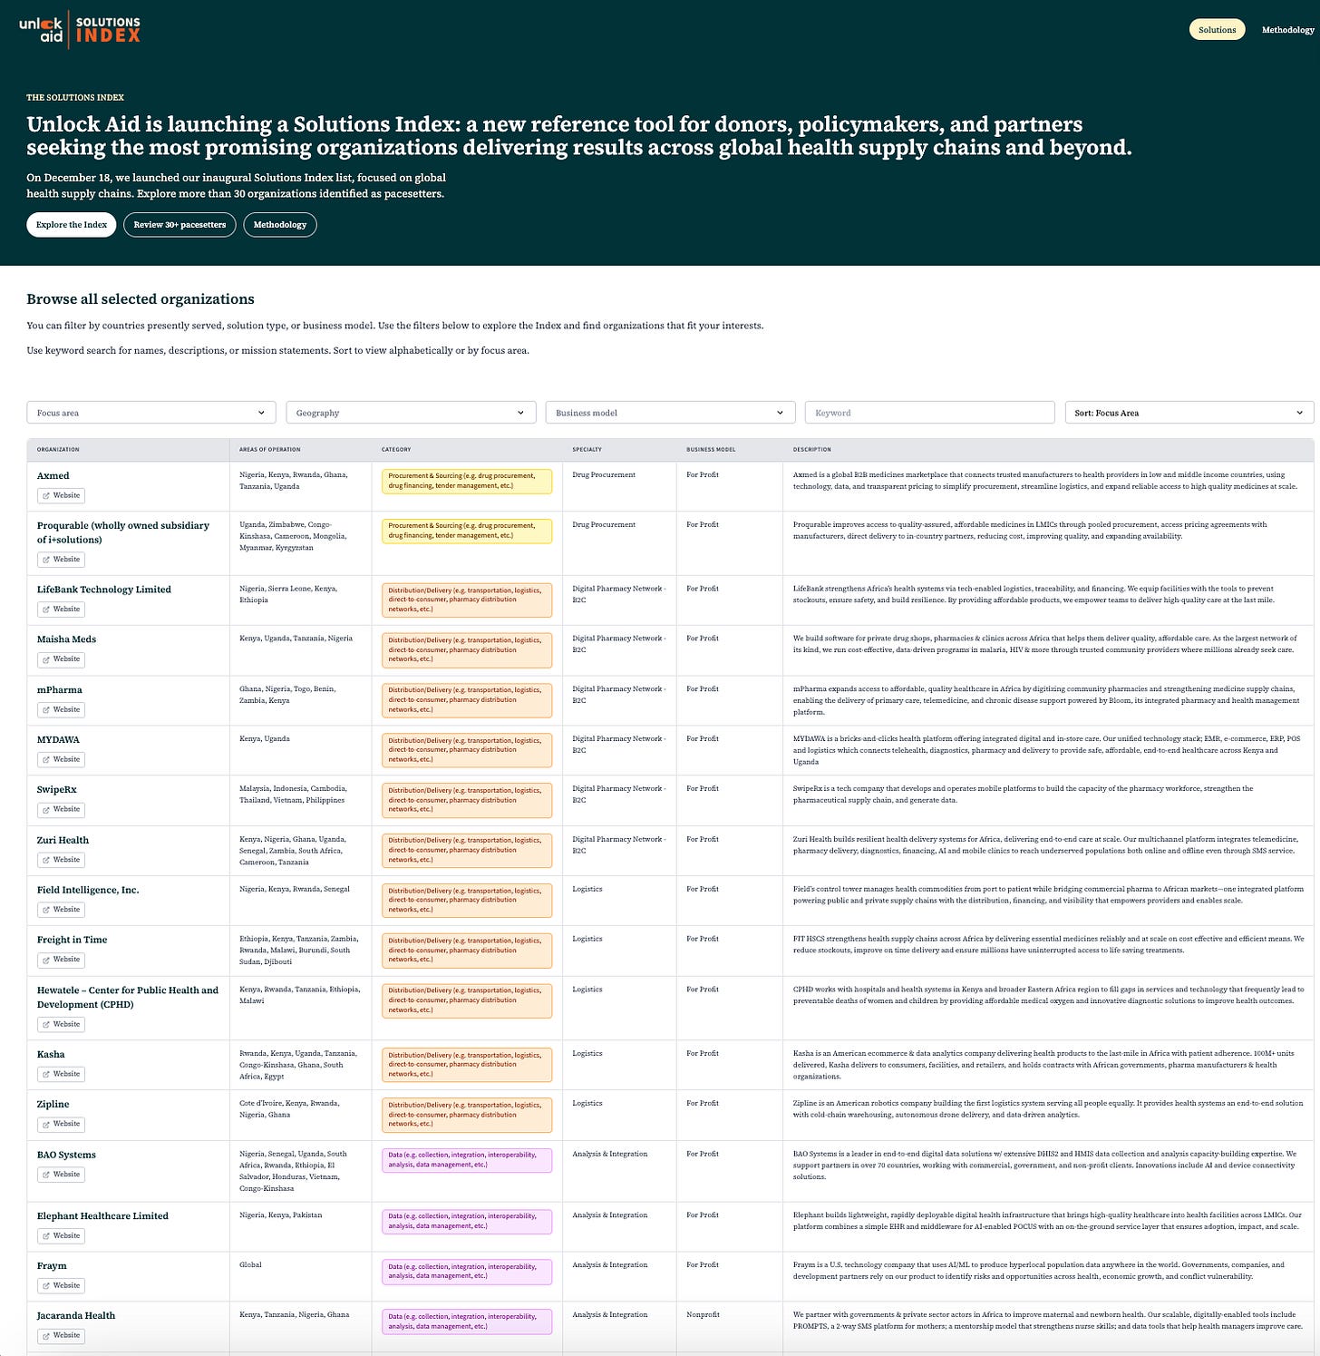Image resolution: width=1320 pixels, height=1356 pixels.
Task: Open the Website link for SwipeRx
Action: [61, 810]
